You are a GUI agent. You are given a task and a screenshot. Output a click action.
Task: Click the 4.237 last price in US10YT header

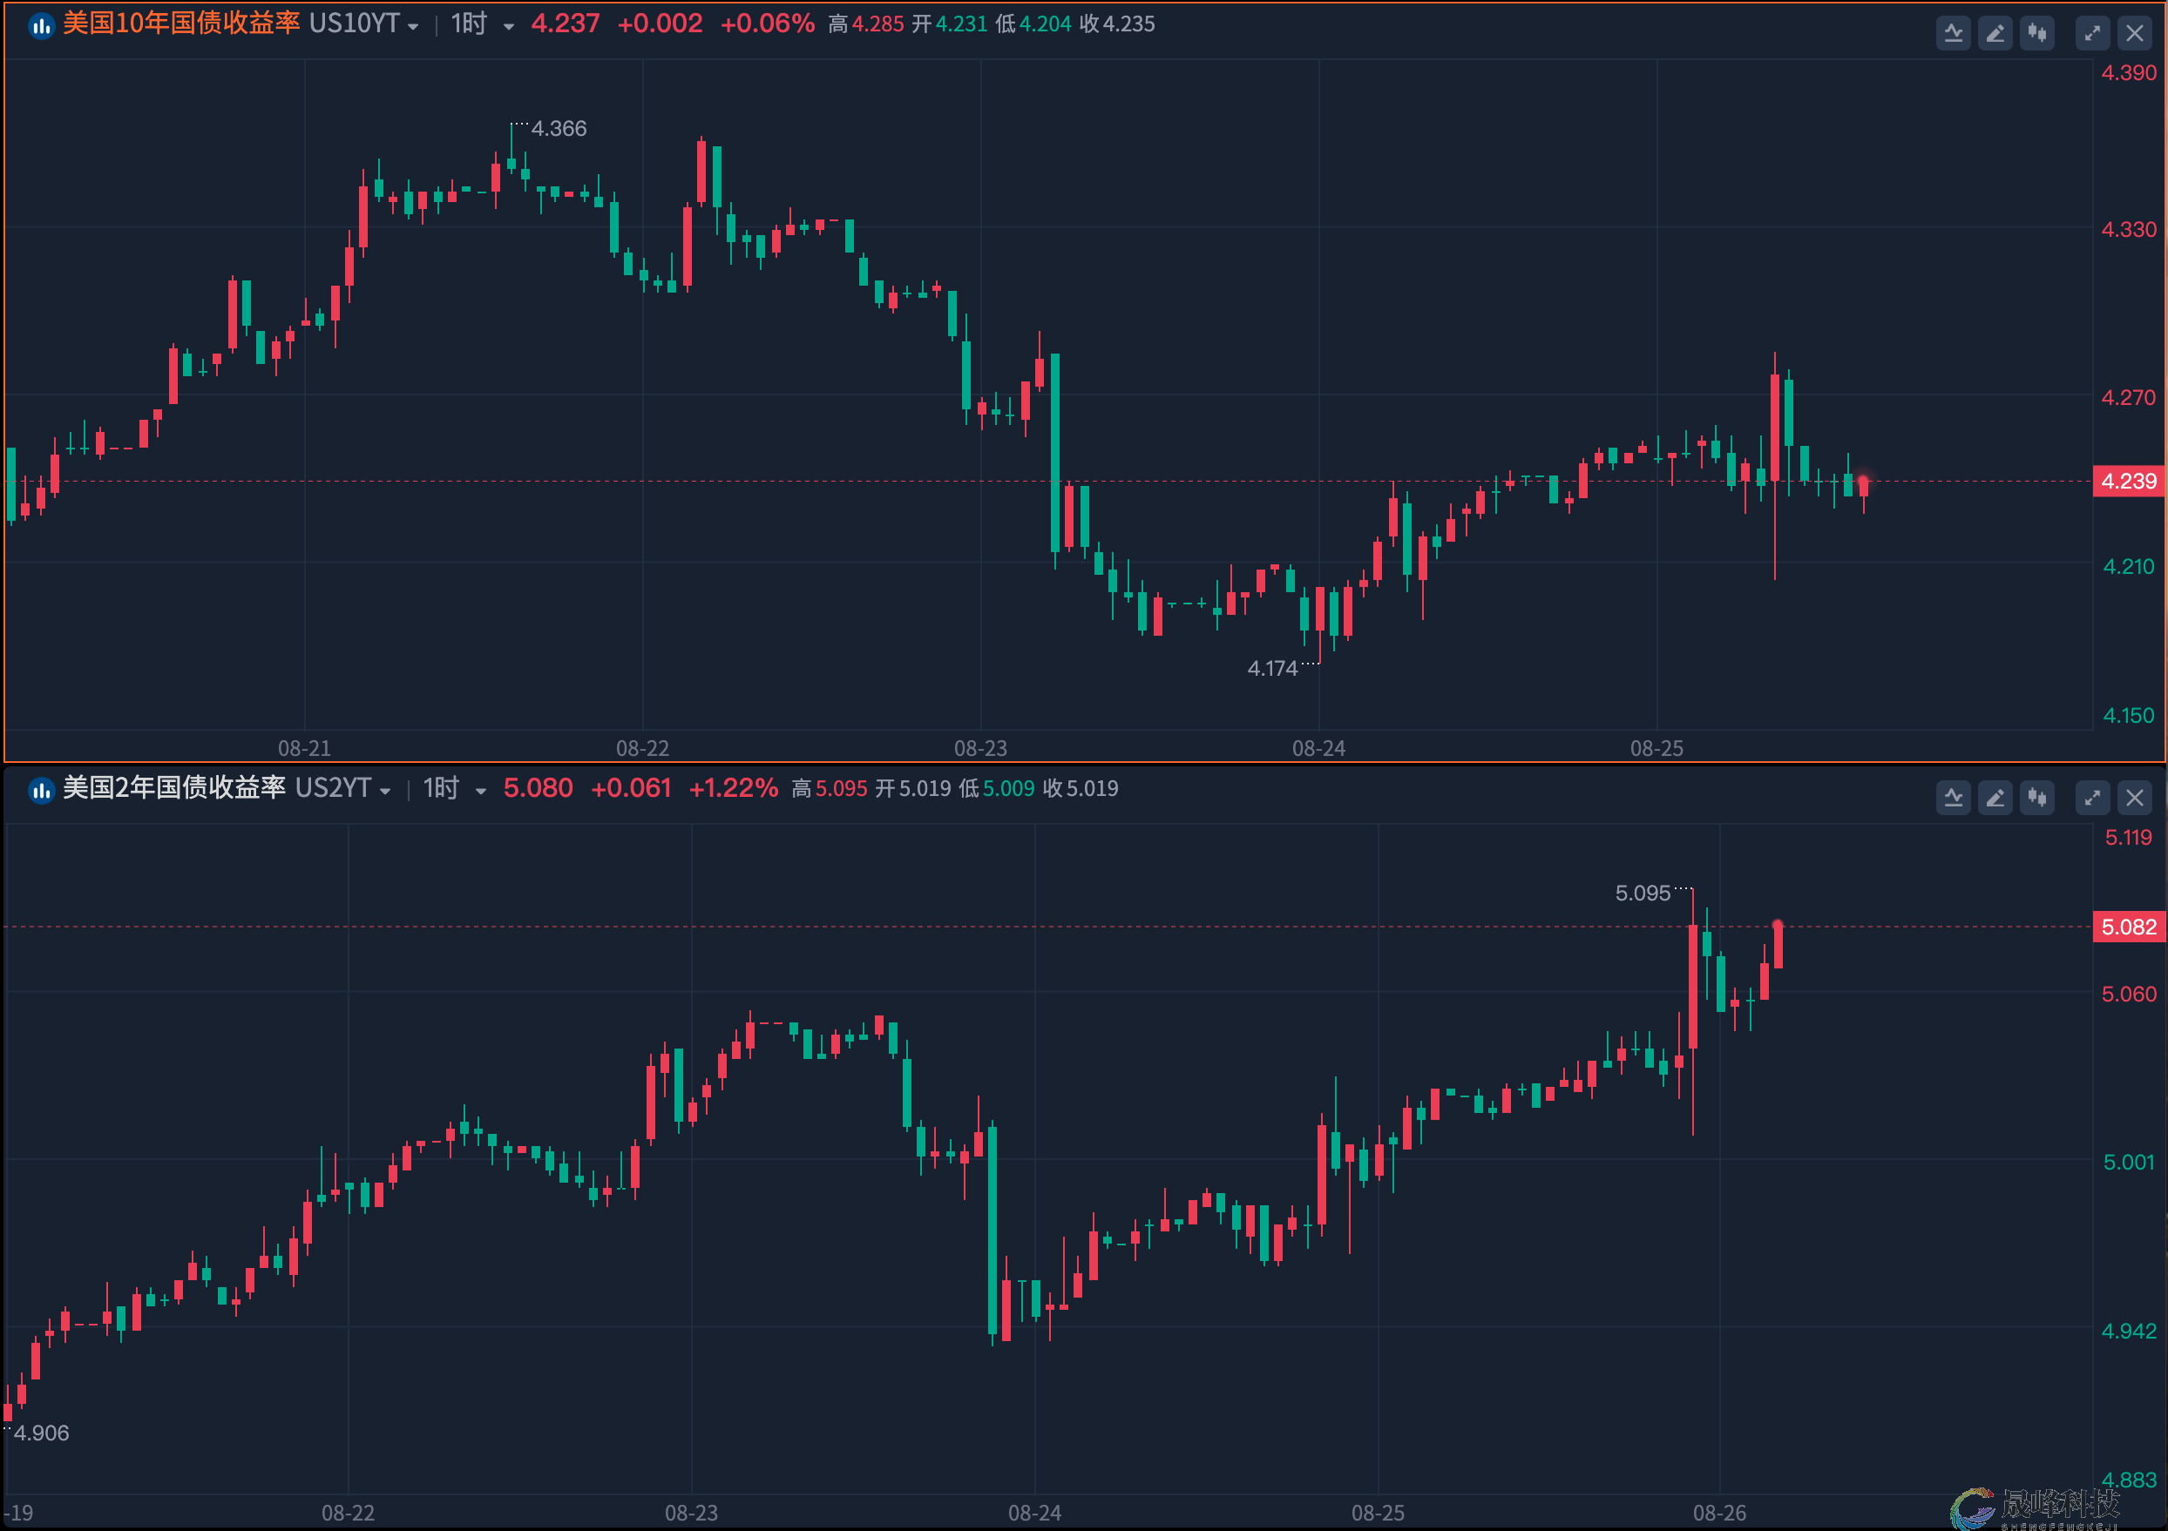(565, 24)
